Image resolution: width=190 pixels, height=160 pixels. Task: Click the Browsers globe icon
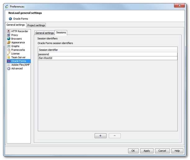pyautogui.click(x=9, y=39)
